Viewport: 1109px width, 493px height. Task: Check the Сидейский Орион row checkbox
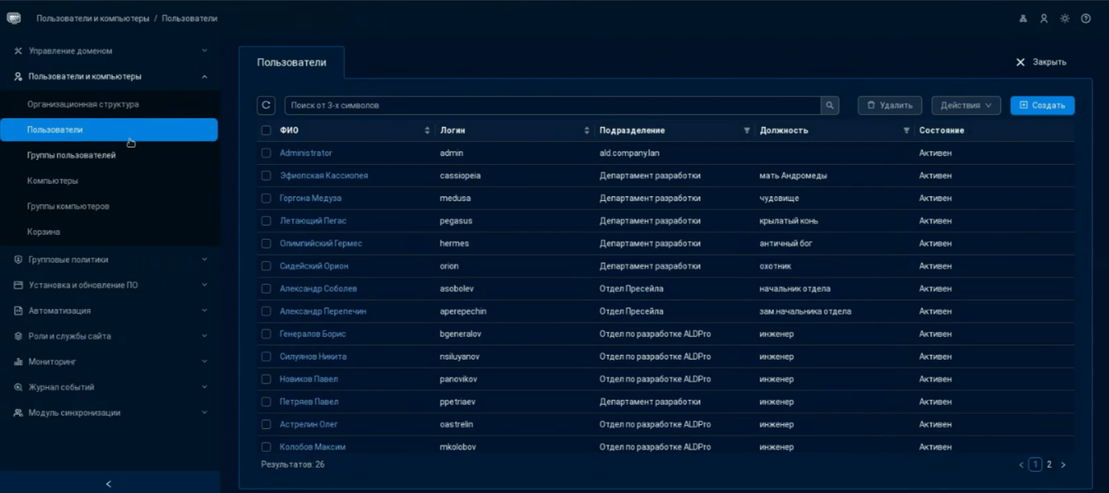(x=266, y=266)
